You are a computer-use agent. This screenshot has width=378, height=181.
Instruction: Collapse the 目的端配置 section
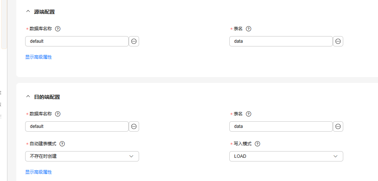28,97
